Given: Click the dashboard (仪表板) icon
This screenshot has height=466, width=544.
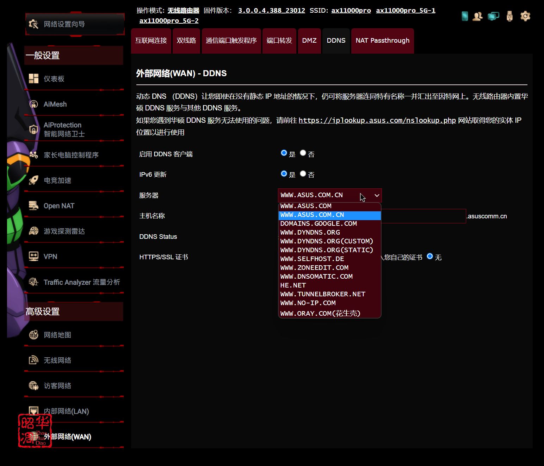Looking at the screenshot, I should [33, 78].
